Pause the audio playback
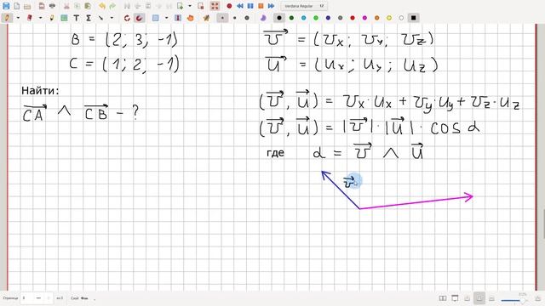 tap(250, 6)
